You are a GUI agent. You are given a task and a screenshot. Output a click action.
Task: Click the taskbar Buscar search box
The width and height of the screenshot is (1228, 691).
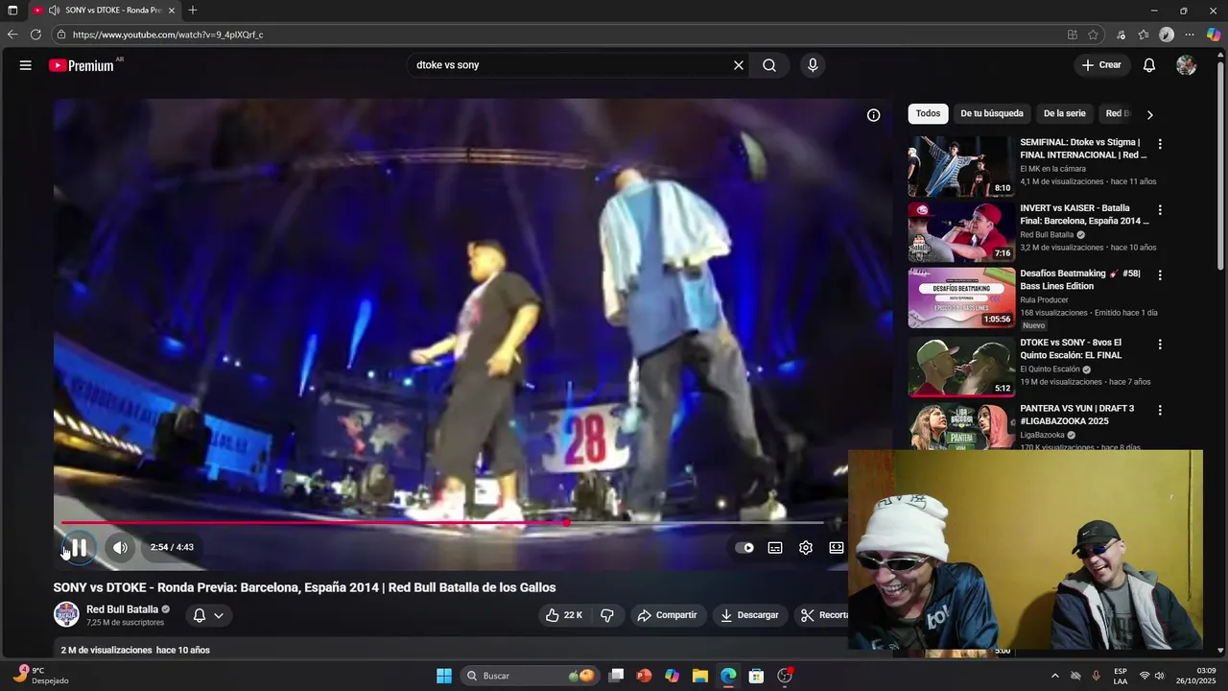(x=531, y=676)
